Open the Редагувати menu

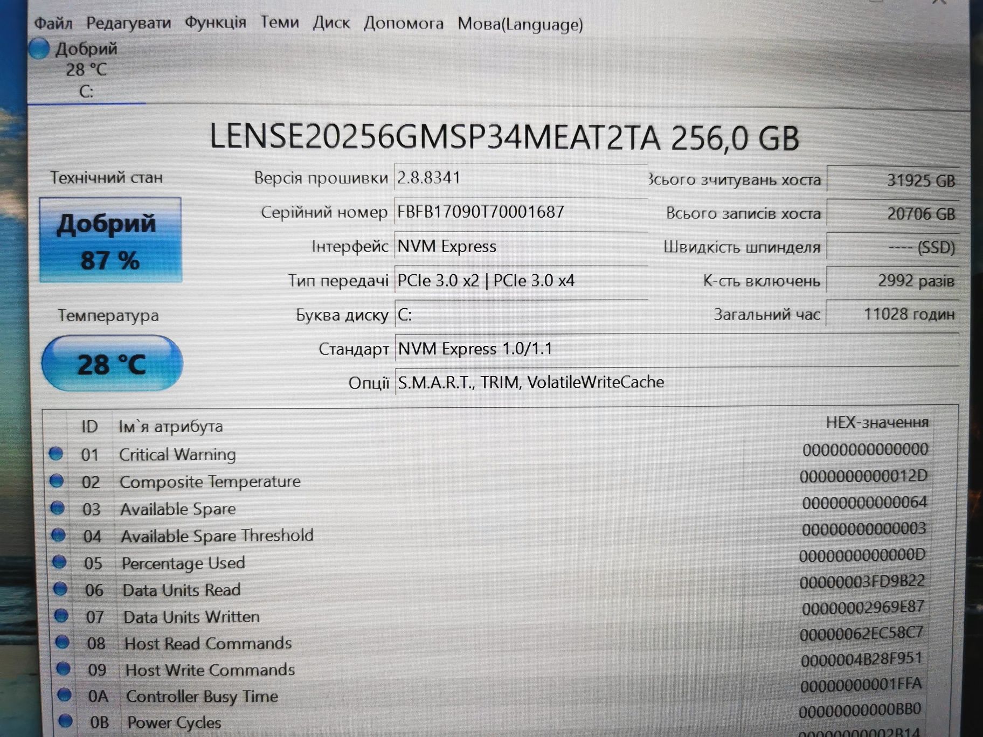click(x=128, y=23)
